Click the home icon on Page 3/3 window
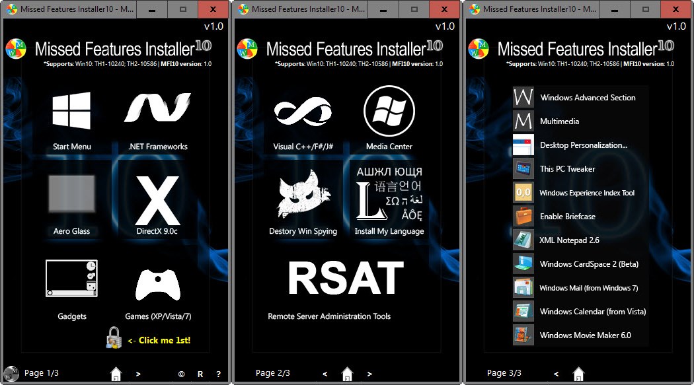The height and width of the screenshot is (385, 694). point(578,374)
